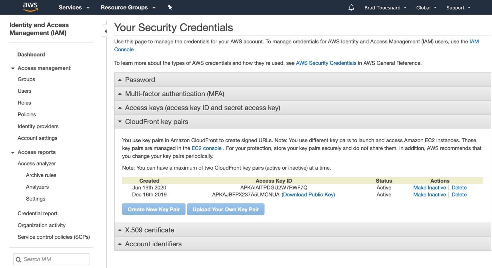Image resolution: width=492 pixels, height=268 pixels.
Task: Click the Created column header
Action: point(149,181)
